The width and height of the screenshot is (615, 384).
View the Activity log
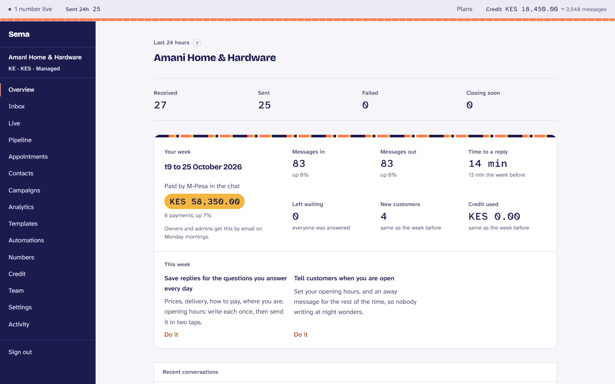[48, 324]
